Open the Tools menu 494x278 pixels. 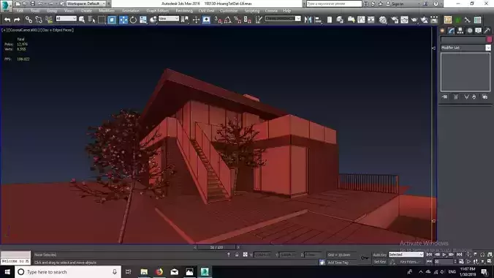35,11
